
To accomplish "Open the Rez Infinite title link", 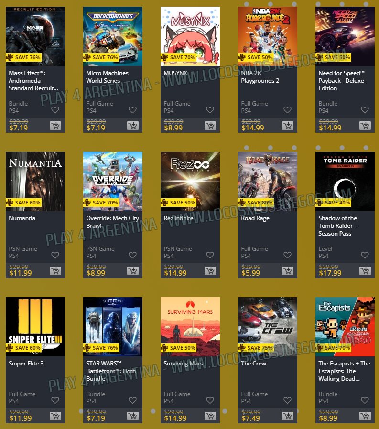I will point(178,218).
